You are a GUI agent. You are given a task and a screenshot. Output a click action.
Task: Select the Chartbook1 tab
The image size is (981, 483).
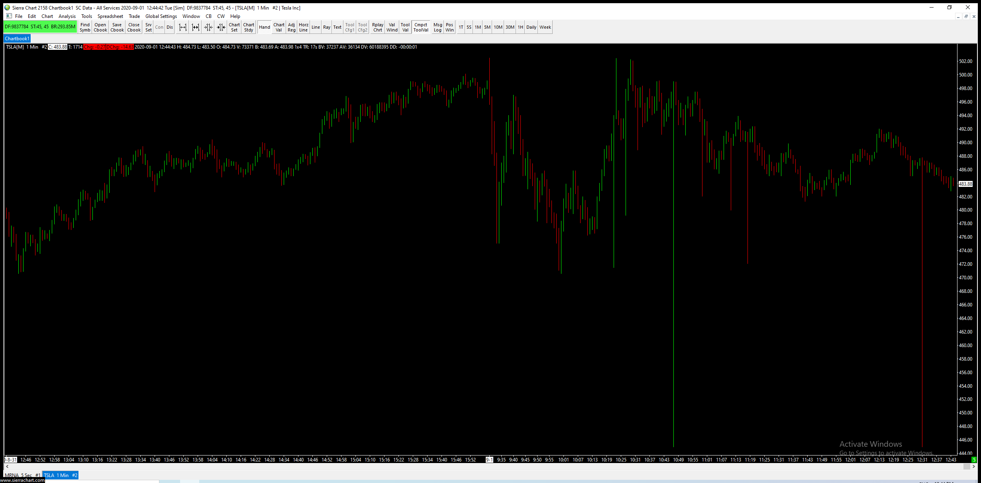pos(17,39)
